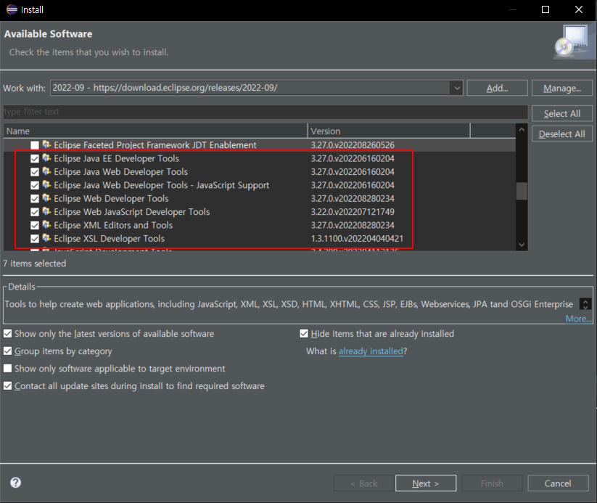Click the Select All button
Image resolution: width=597 pixels, height=503 pixels.
point(562,113)
